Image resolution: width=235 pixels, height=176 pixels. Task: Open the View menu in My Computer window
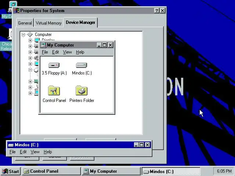67,52
